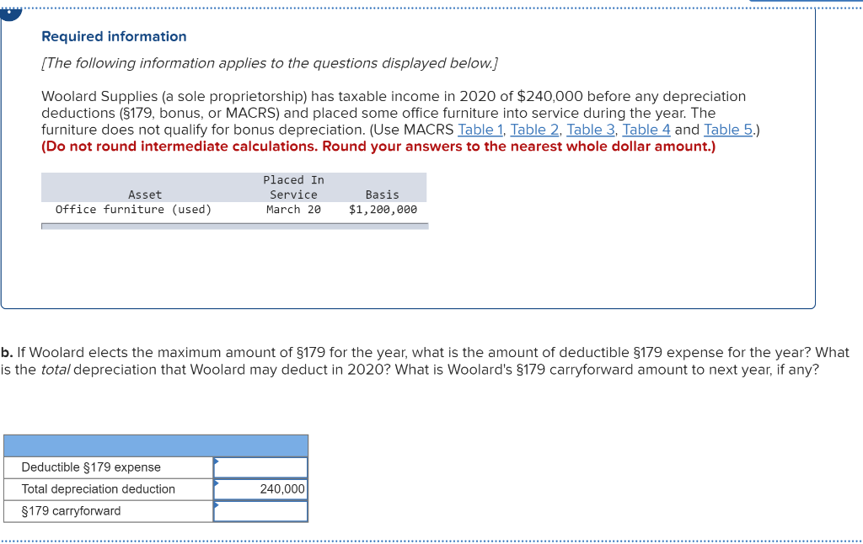The image size is (863, 544).
Task: Click the §179 carryforward input field
Action: (262, 510)
